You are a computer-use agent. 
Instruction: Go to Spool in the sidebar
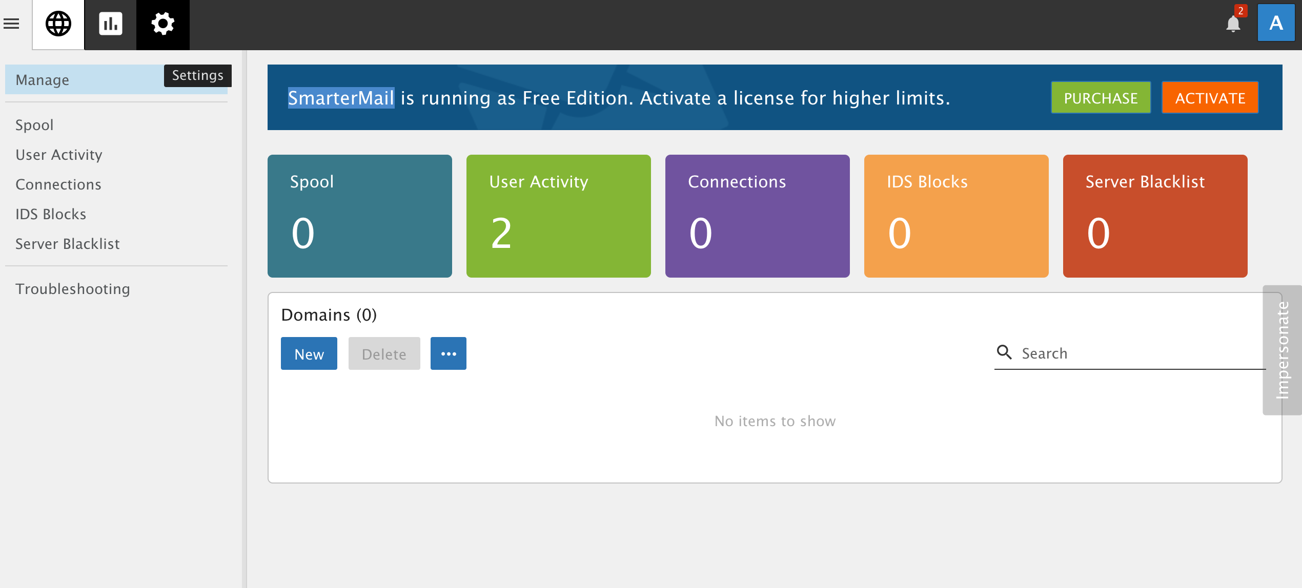tap(34, 125)
